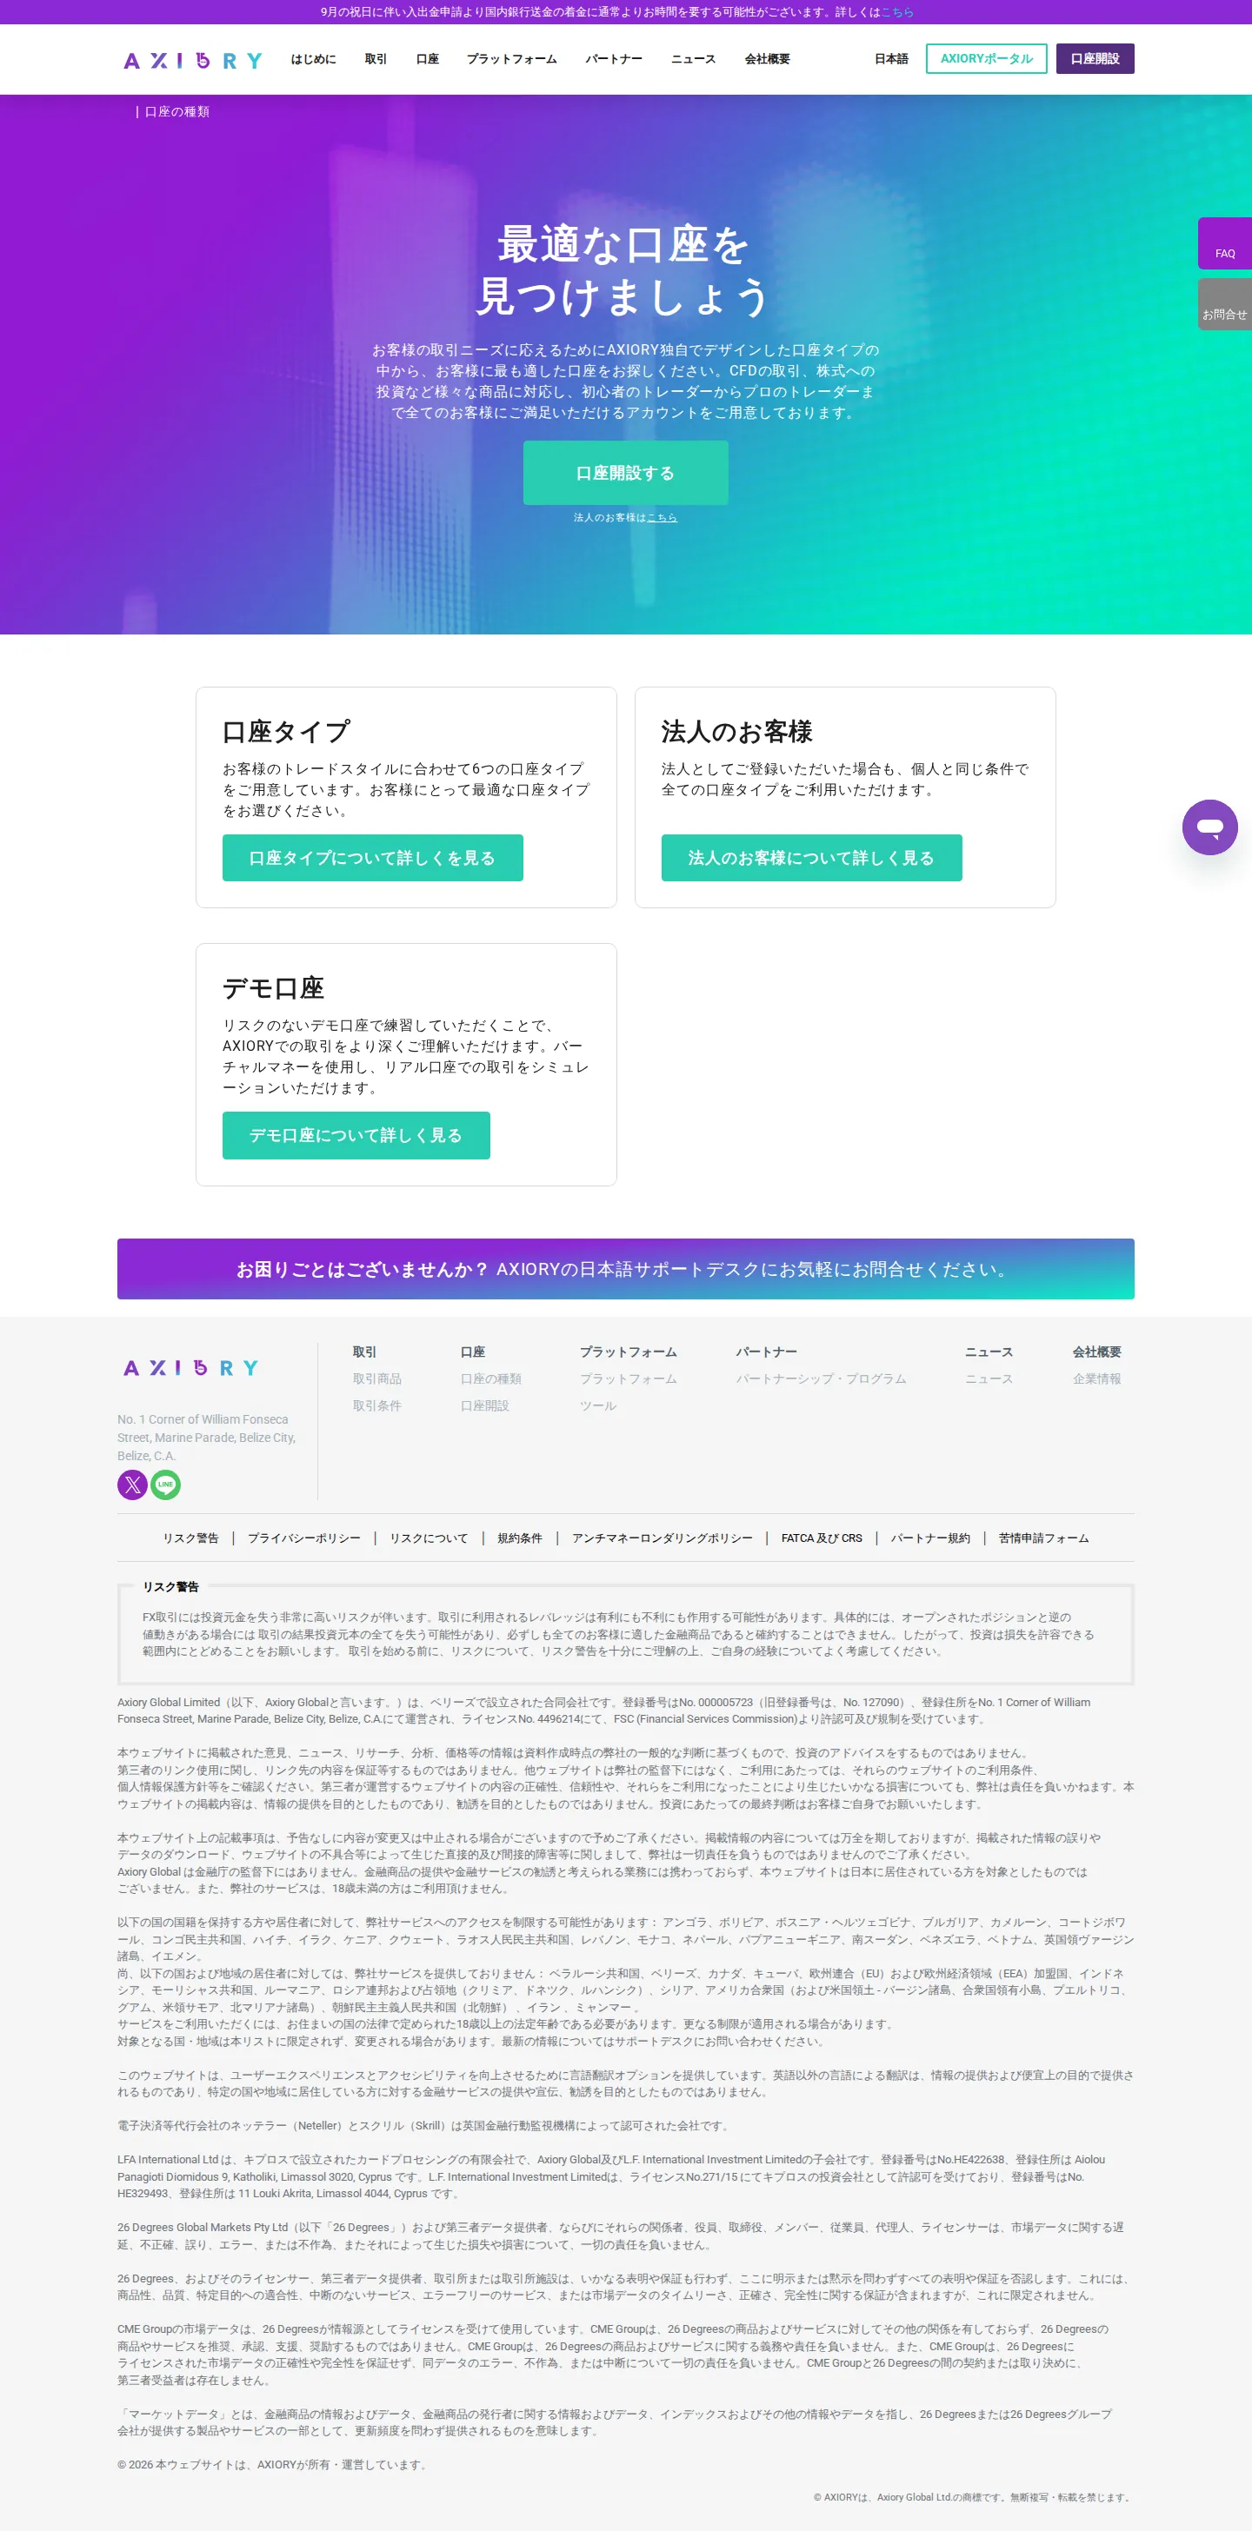Open 口座開設 footer link
This screenshot has width=1252, height=2531.
pos(485,1406)
